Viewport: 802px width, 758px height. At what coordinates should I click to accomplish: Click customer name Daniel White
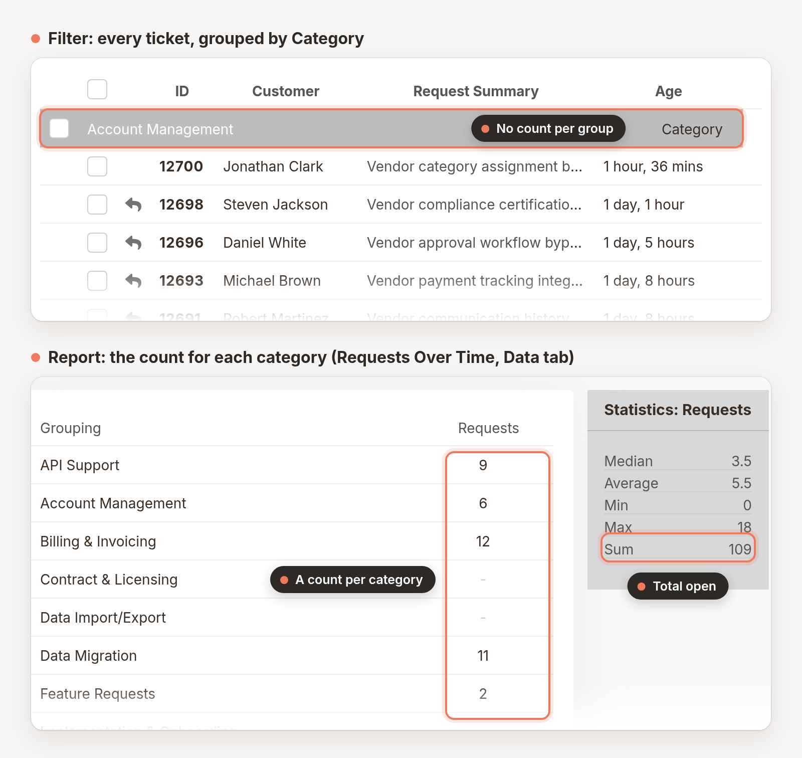tap(265, 243)
